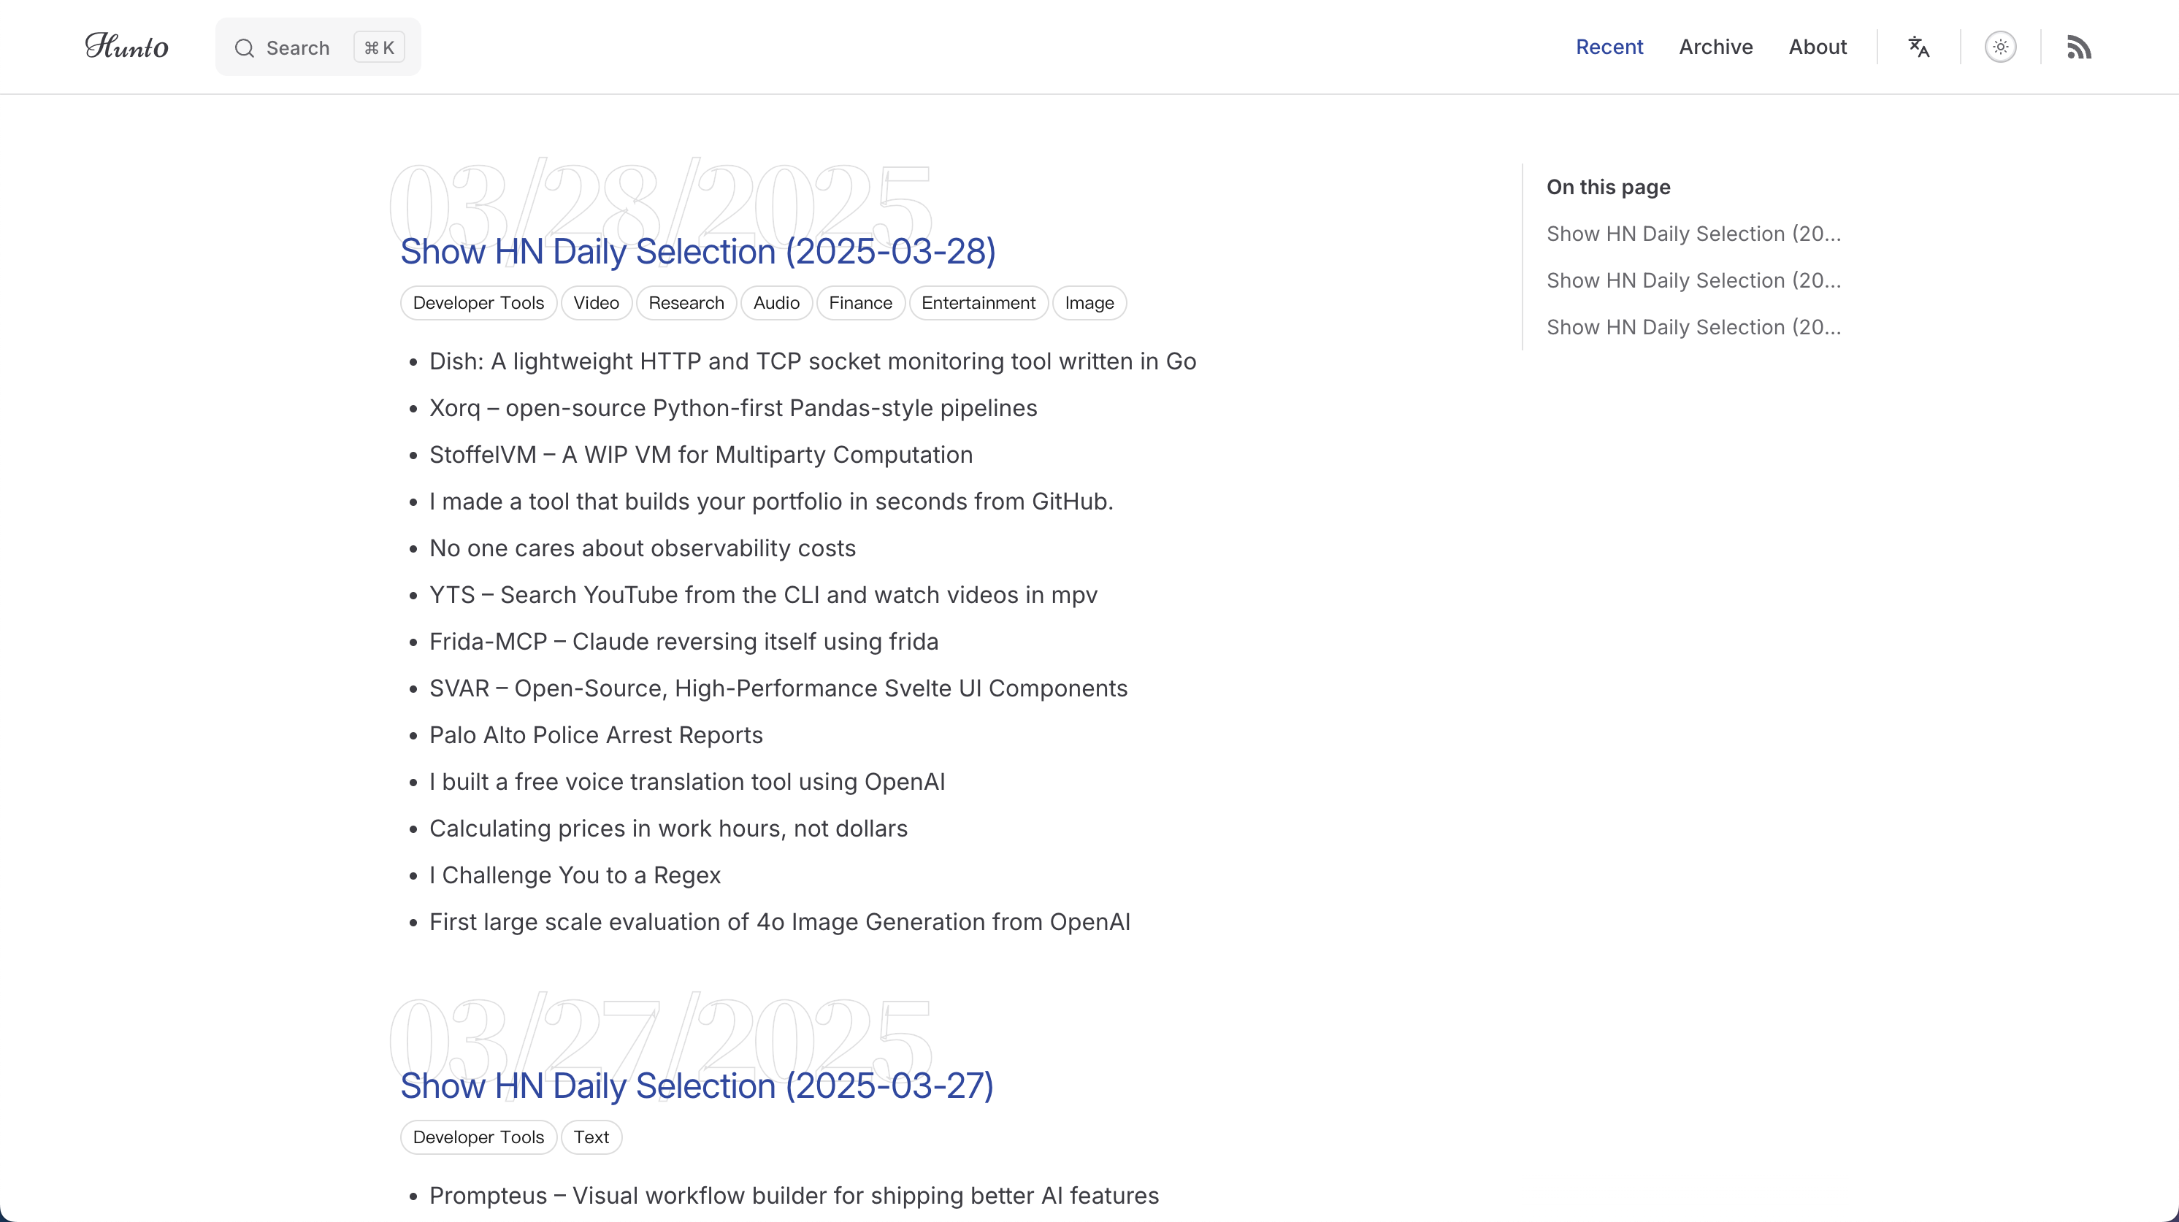2179x1222 pixels.
Task: Select the Developer Tools tag under 2025-03-27
Action: (x=478, y=1137)
